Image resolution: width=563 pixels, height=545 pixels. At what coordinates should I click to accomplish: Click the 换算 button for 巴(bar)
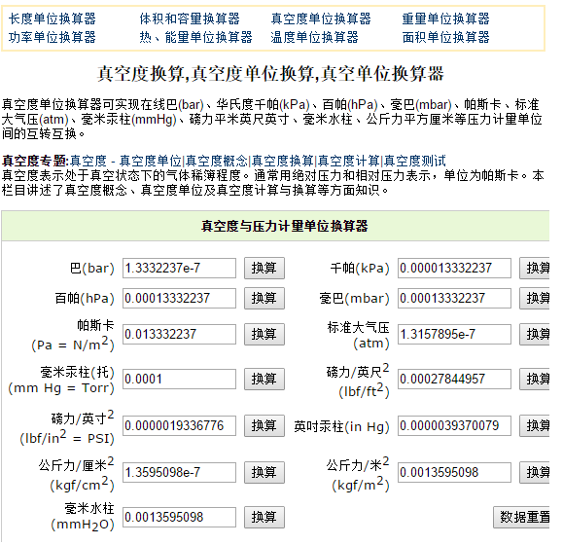[264, 268]
